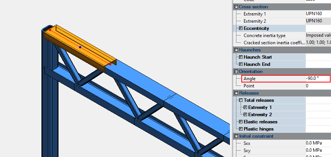Click the Angle value field showing -90.0°
This screenshot has width=331, height=157.
[x=317, y=79]
